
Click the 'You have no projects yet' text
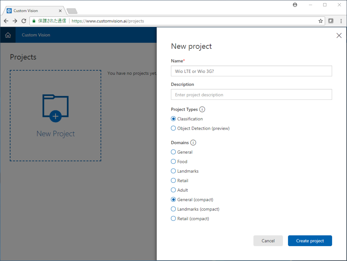pos(132,73)
